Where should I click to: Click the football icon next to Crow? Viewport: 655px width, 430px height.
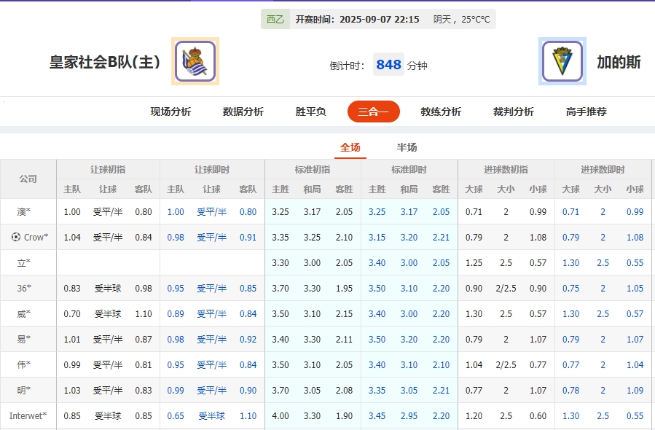pos(16,237)
